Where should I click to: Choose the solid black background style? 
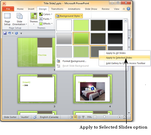[115, 25]
